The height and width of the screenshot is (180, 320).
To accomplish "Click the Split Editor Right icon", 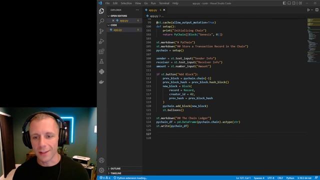I will coord(316,10).
